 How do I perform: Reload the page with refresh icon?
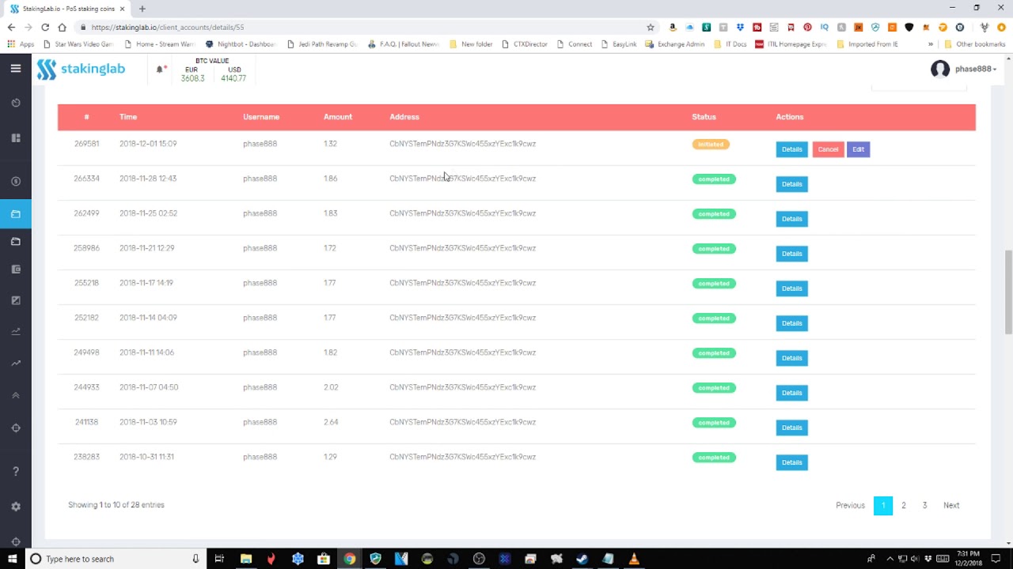(x=45, y=27)
